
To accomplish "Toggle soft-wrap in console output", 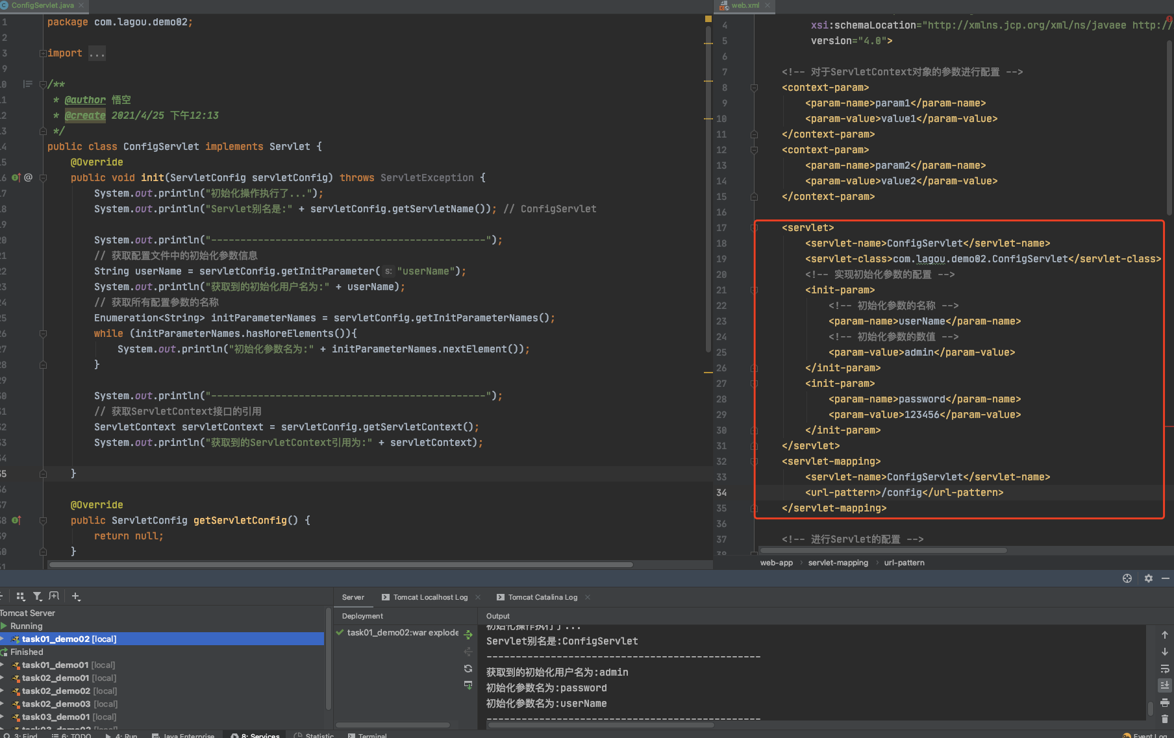I will pyautogui.click(x=1165, y=669).
